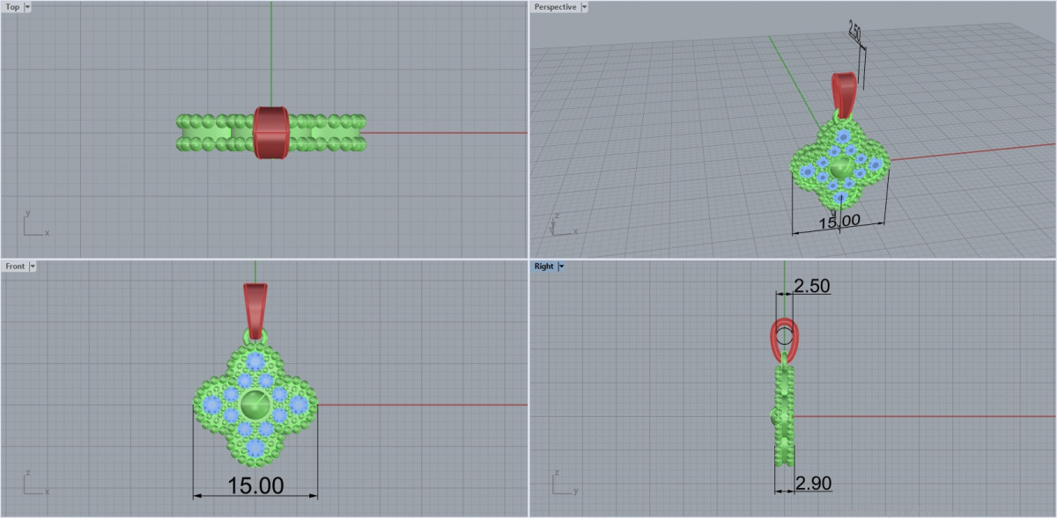Open the Top viewport title dropdown arrow
Image resolution: width=1057 pixels, height=518 pixels.
tap(27, 7)
